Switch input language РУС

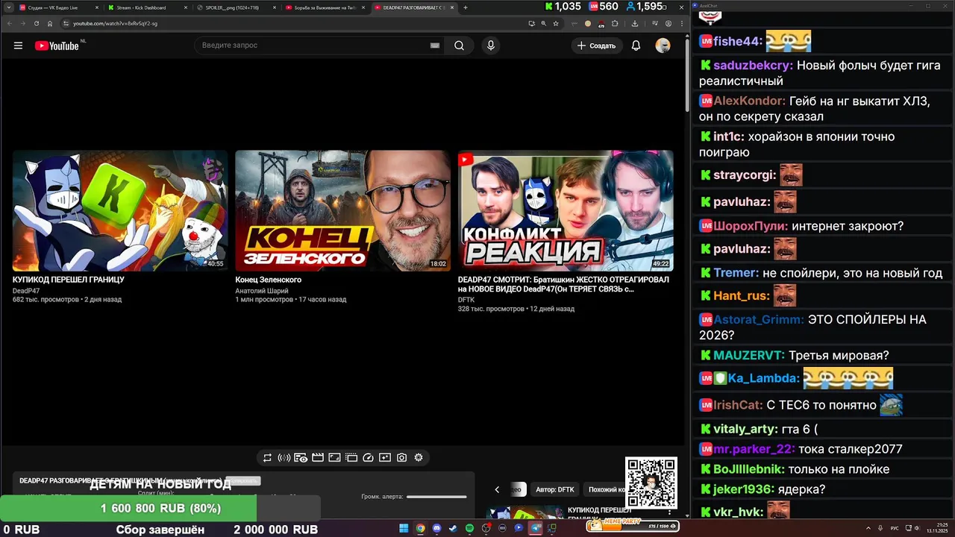(895, 528)
